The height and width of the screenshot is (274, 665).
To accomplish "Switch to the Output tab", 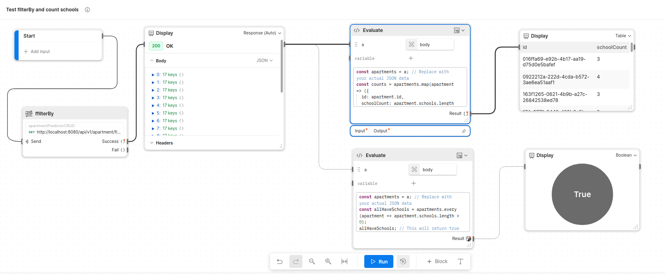I will 381,131.
